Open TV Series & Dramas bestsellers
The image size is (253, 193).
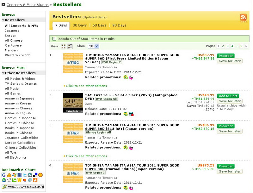point(21,83)
